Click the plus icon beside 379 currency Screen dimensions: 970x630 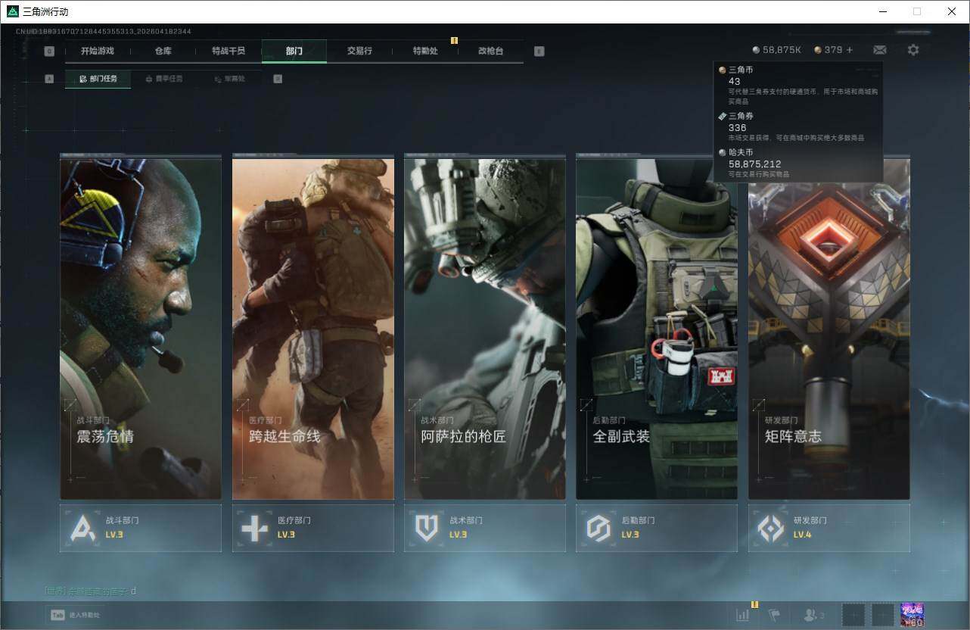pos(850,50)
